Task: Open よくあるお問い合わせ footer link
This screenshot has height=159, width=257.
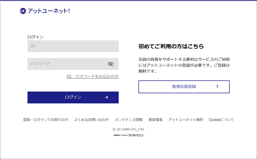Action: pos(92,120)
